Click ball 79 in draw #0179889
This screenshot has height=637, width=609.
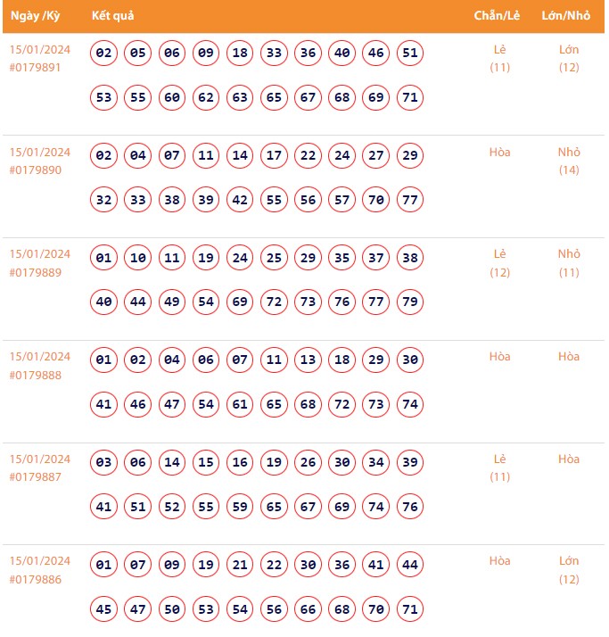[410, 302]
